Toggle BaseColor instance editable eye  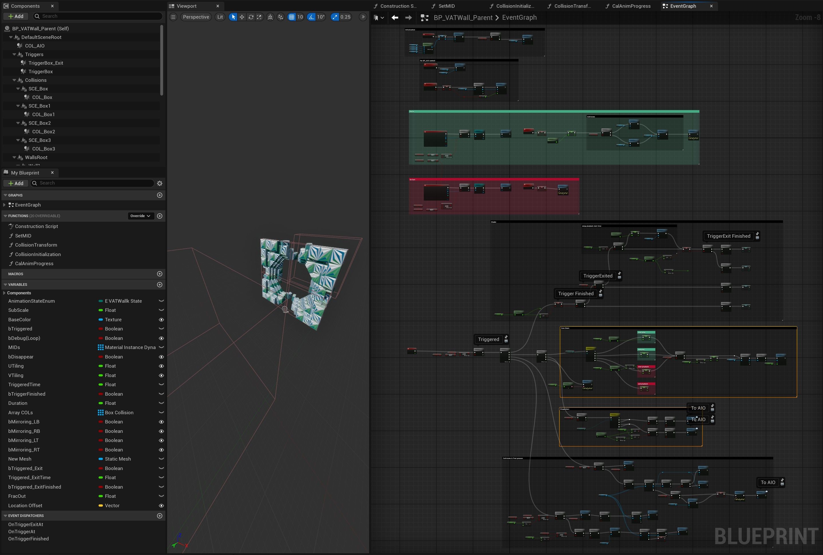[161, 320]
